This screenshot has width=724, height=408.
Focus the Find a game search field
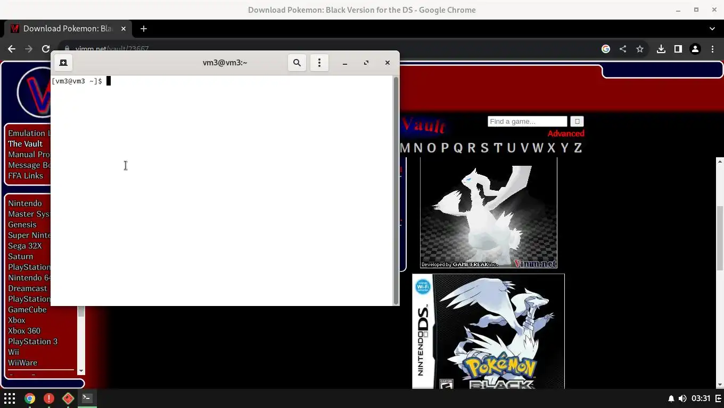528,122
